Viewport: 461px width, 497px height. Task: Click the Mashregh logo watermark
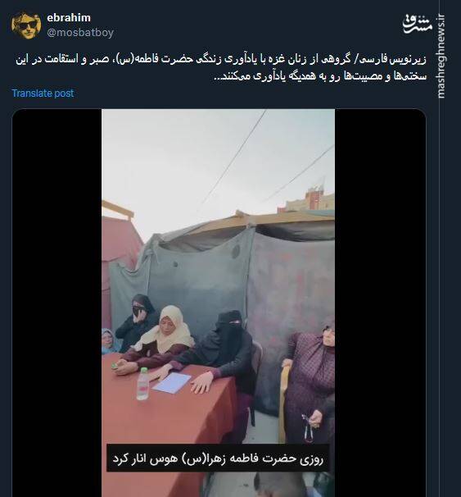[x=418, y=24]
